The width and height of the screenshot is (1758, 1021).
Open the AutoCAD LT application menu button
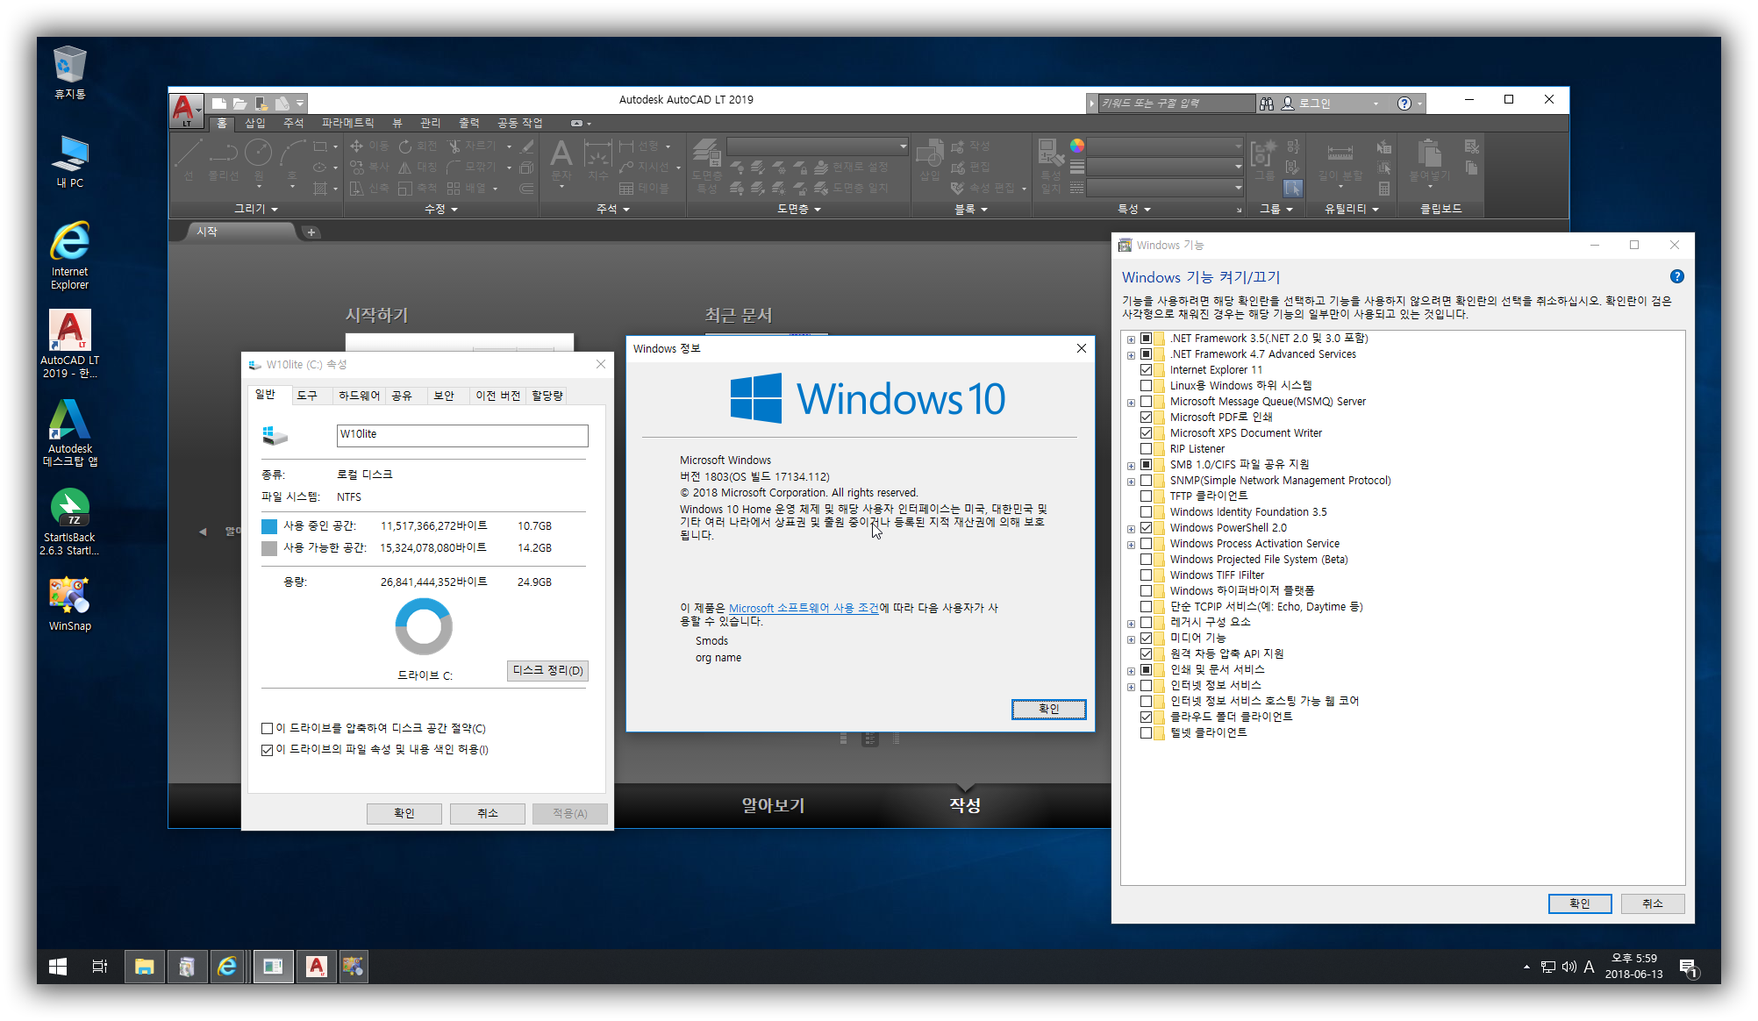(x=186, y=110)
